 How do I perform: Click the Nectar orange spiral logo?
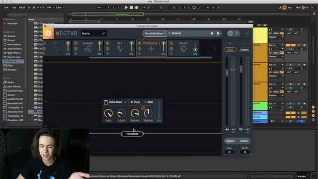48,33
